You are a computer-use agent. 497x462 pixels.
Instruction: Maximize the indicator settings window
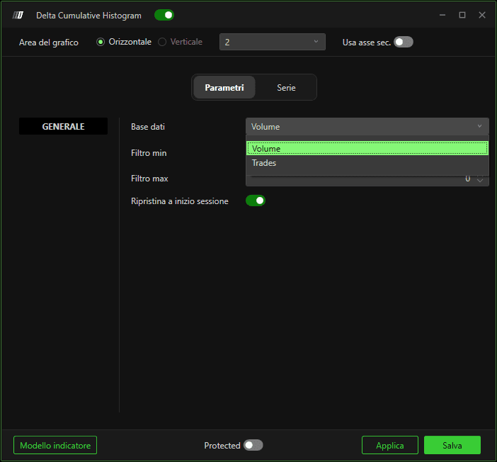(x=462, y=15)
